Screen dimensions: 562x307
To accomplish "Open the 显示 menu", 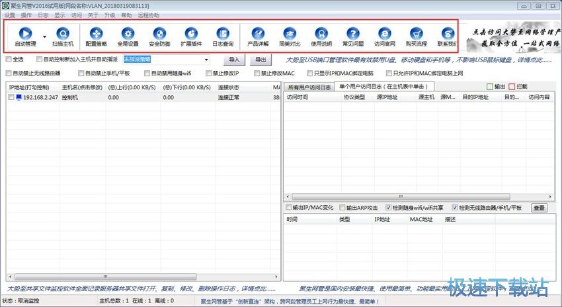I will tap(60, 15).
